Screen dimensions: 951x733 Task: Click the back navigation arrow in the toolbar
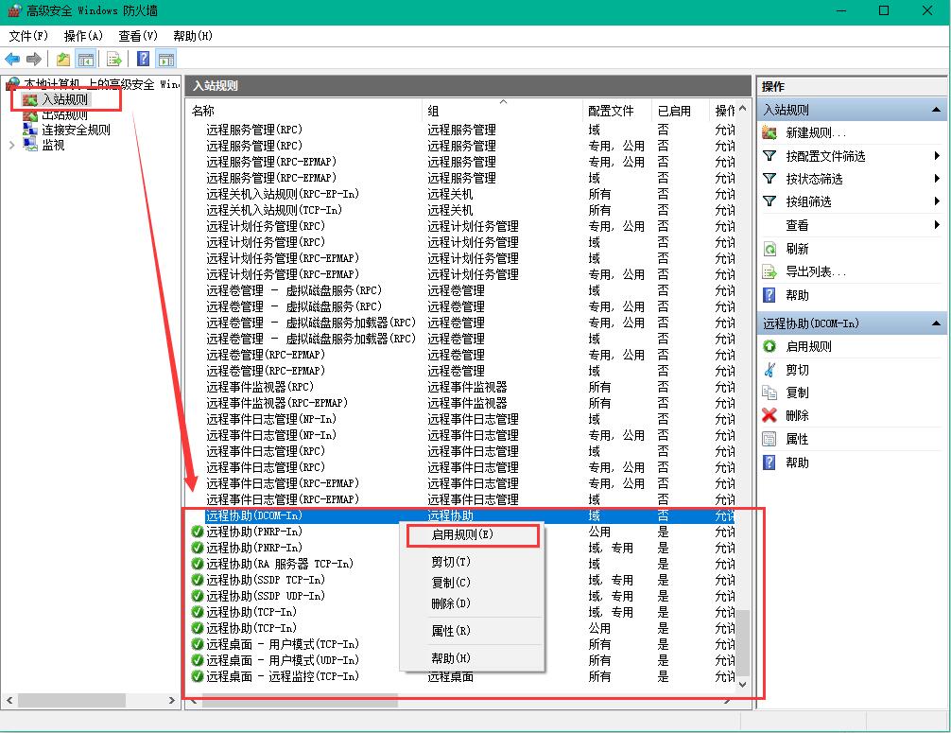pos(12,58)
